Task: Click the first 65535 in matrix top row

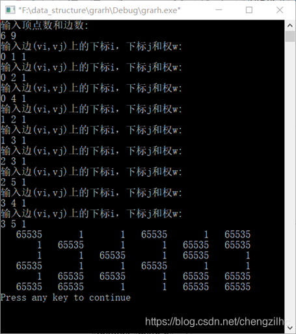Action: [x=29, y=234]
